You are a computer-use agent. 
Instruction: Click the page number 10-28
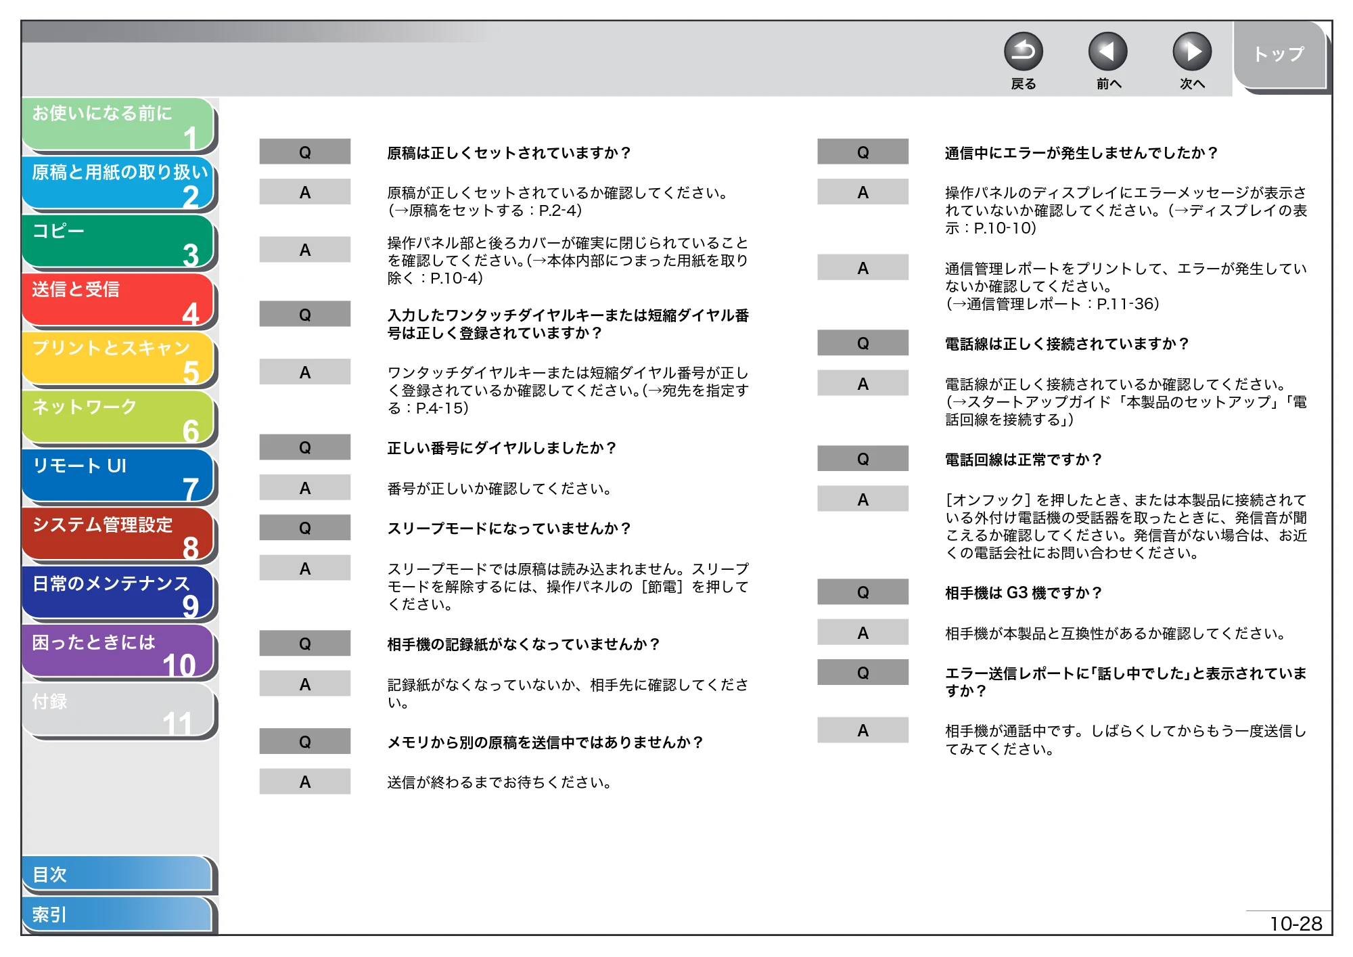pyautogui.click(x=1295, y=924)
